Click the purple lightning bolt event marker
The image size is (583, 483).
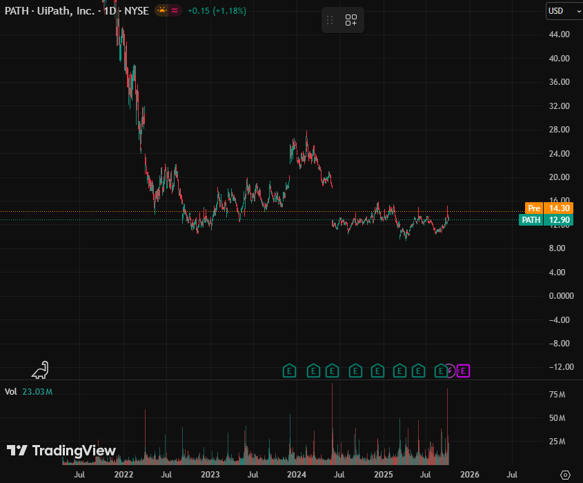pyautogui.click(x=451, y=371)
